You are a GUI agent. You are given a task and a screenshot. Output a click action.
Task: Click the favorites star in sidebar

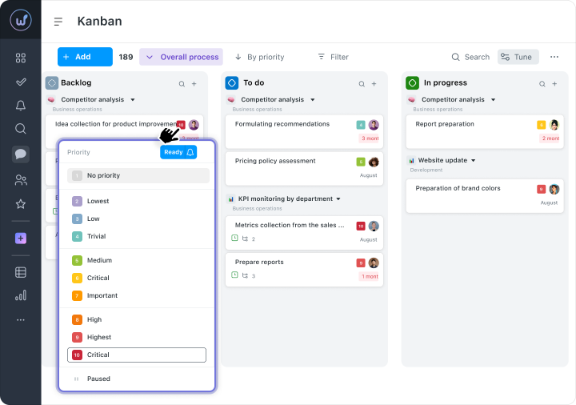21,204
